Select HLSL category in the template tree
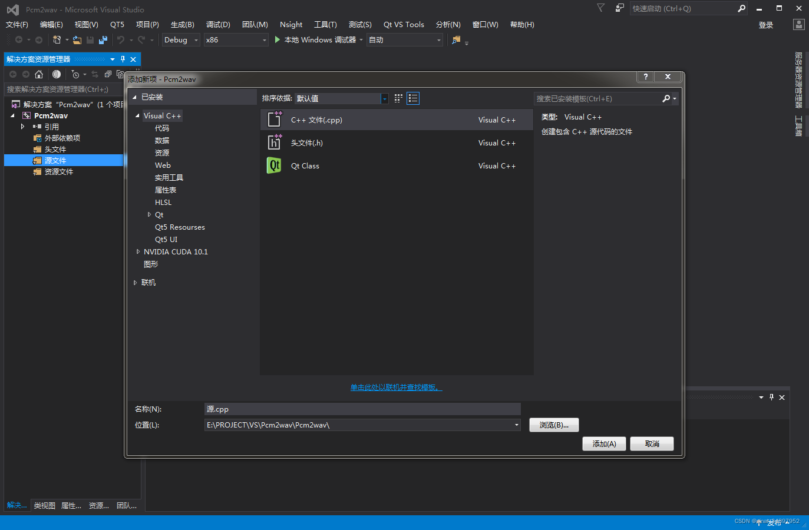 (x=163, y=202)
